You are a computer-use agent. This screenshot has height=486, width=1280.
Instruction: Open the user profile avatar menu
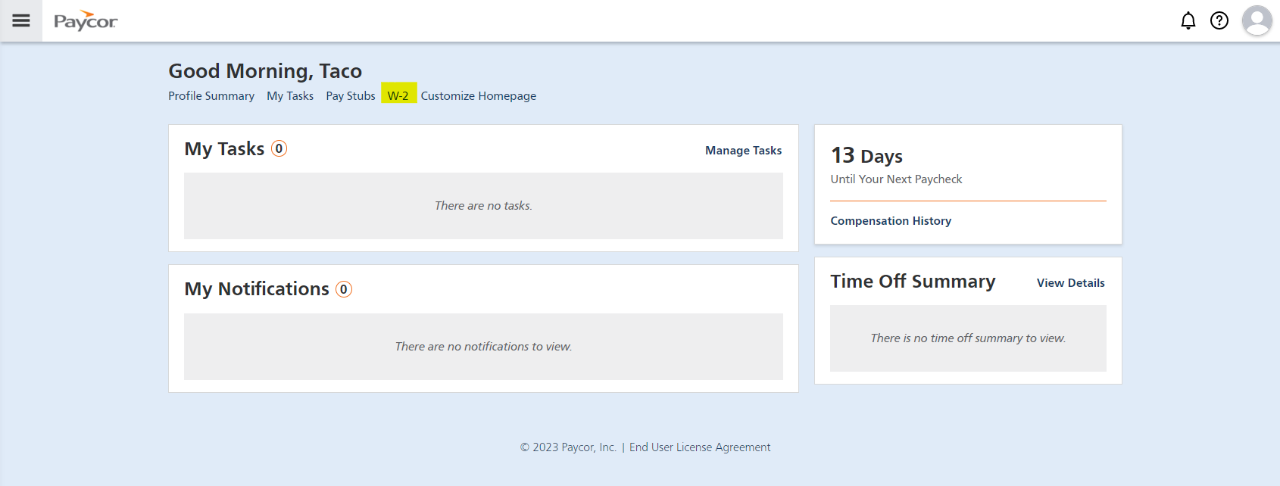(1257, 20)
